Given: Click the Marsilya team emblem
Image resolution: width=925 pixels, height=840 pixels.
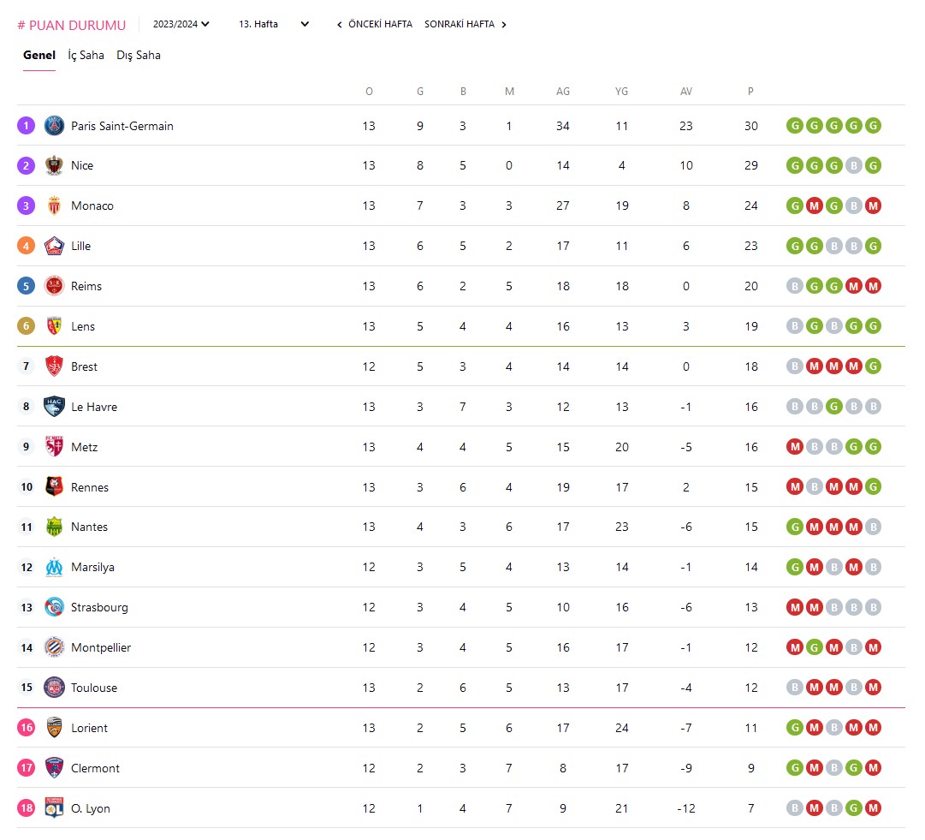Looking at the screenshot, I should pyautogui.click(x=54, y=567).
